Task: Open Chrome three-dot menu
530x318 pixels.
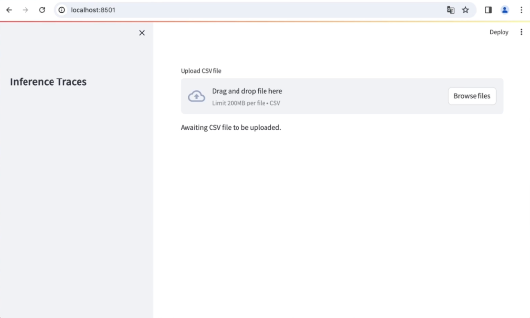Action: [521, 10]
